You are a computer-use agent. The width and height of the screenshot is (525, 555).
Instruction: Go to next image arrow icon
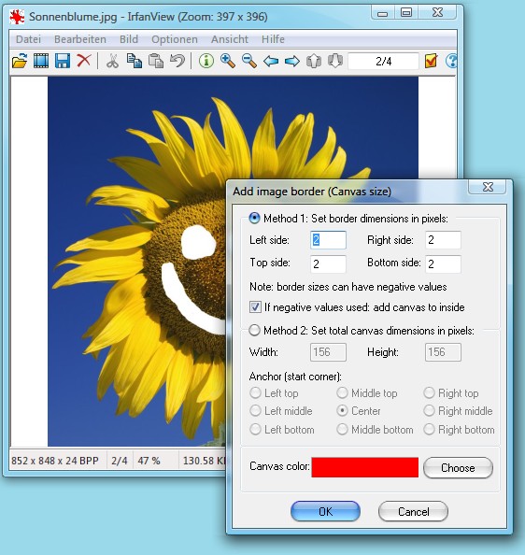point(292,62)
